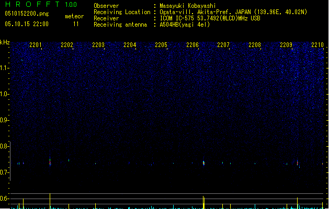
Task: Click the 0.7 kHz axis label
Action: 4,172
